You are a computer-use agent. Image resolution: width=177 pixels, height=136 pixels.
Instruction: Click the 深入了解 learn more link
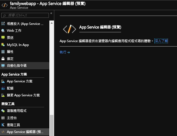point(161,41)
